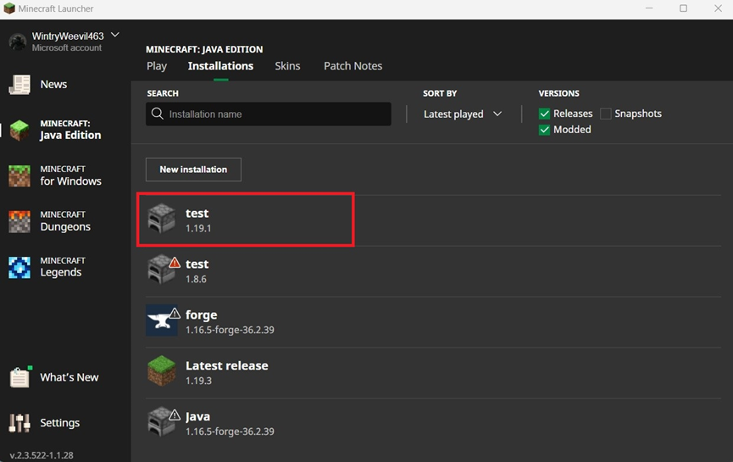Enable the Snapshots checkbox
733x462 pixels.
point(605,114)
